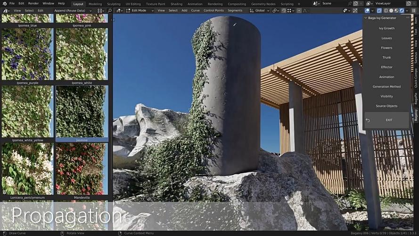Open asset browser Select menu

coord(29,11)
